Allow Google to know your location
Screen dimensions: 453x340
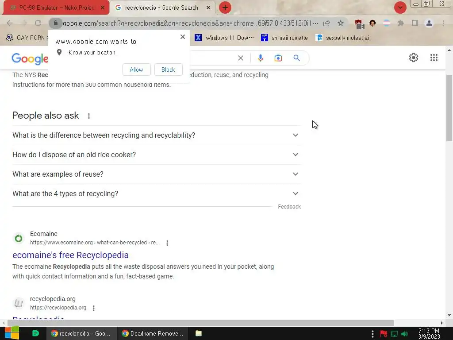136,70
